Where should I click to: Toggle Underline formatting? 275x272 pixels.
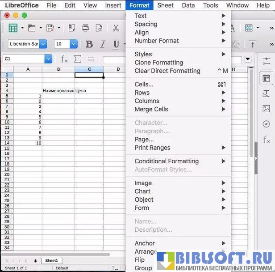[116, 44]
